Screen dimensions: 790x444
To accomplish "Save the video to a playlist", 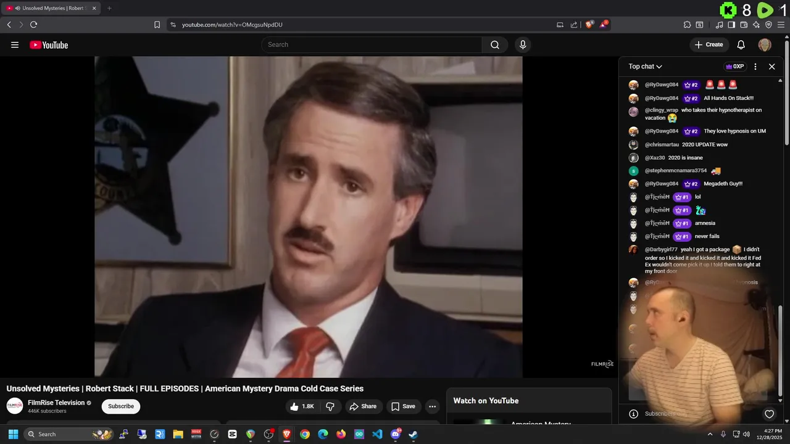I will coord(403,406).
